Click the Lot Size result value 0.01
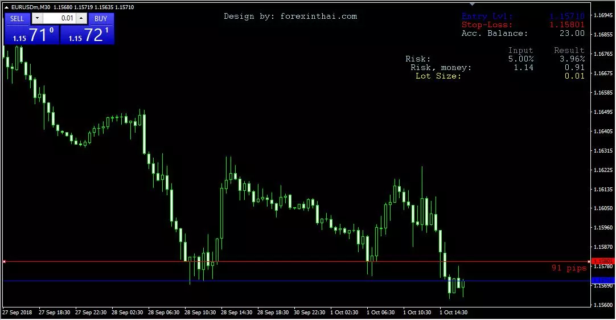This screenshot has width=616, height=320. [574, 76]
